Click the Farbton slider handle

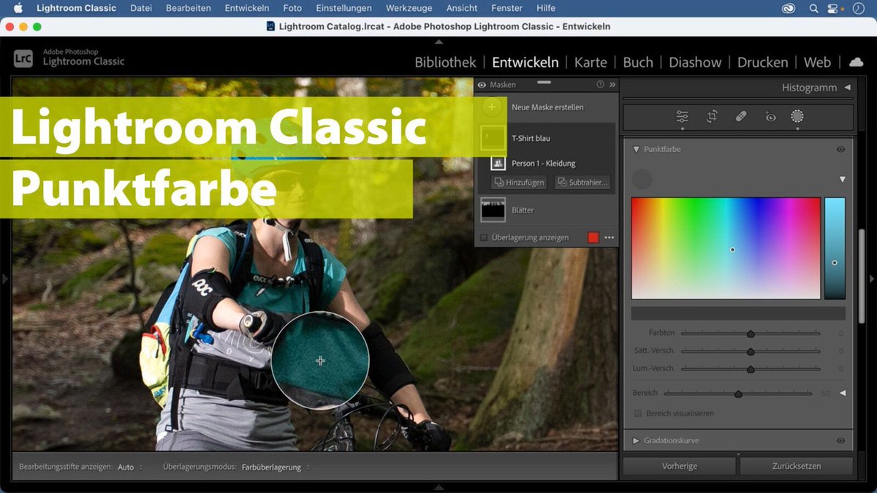[751, 334]
